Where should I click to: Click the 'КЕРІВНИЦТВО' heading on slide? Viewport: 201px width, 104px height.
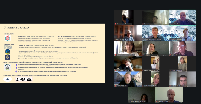tap(9, 45)
